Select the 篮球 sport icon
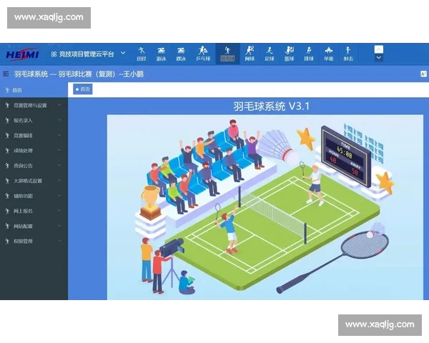This screenshot has height=343, width=429. pyautogui.click(x=289, y=53)
